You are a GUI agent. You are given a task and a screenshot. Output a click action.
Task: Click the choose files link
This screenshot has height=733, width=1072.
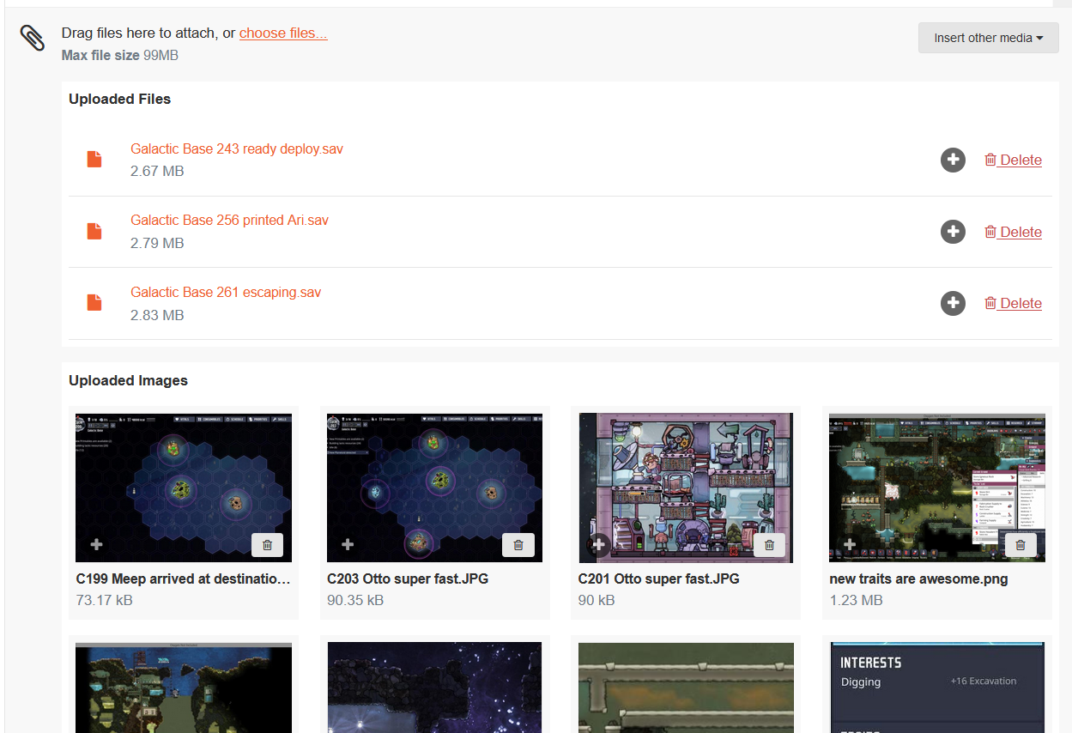pyautogui.click(x=283, y=33)
